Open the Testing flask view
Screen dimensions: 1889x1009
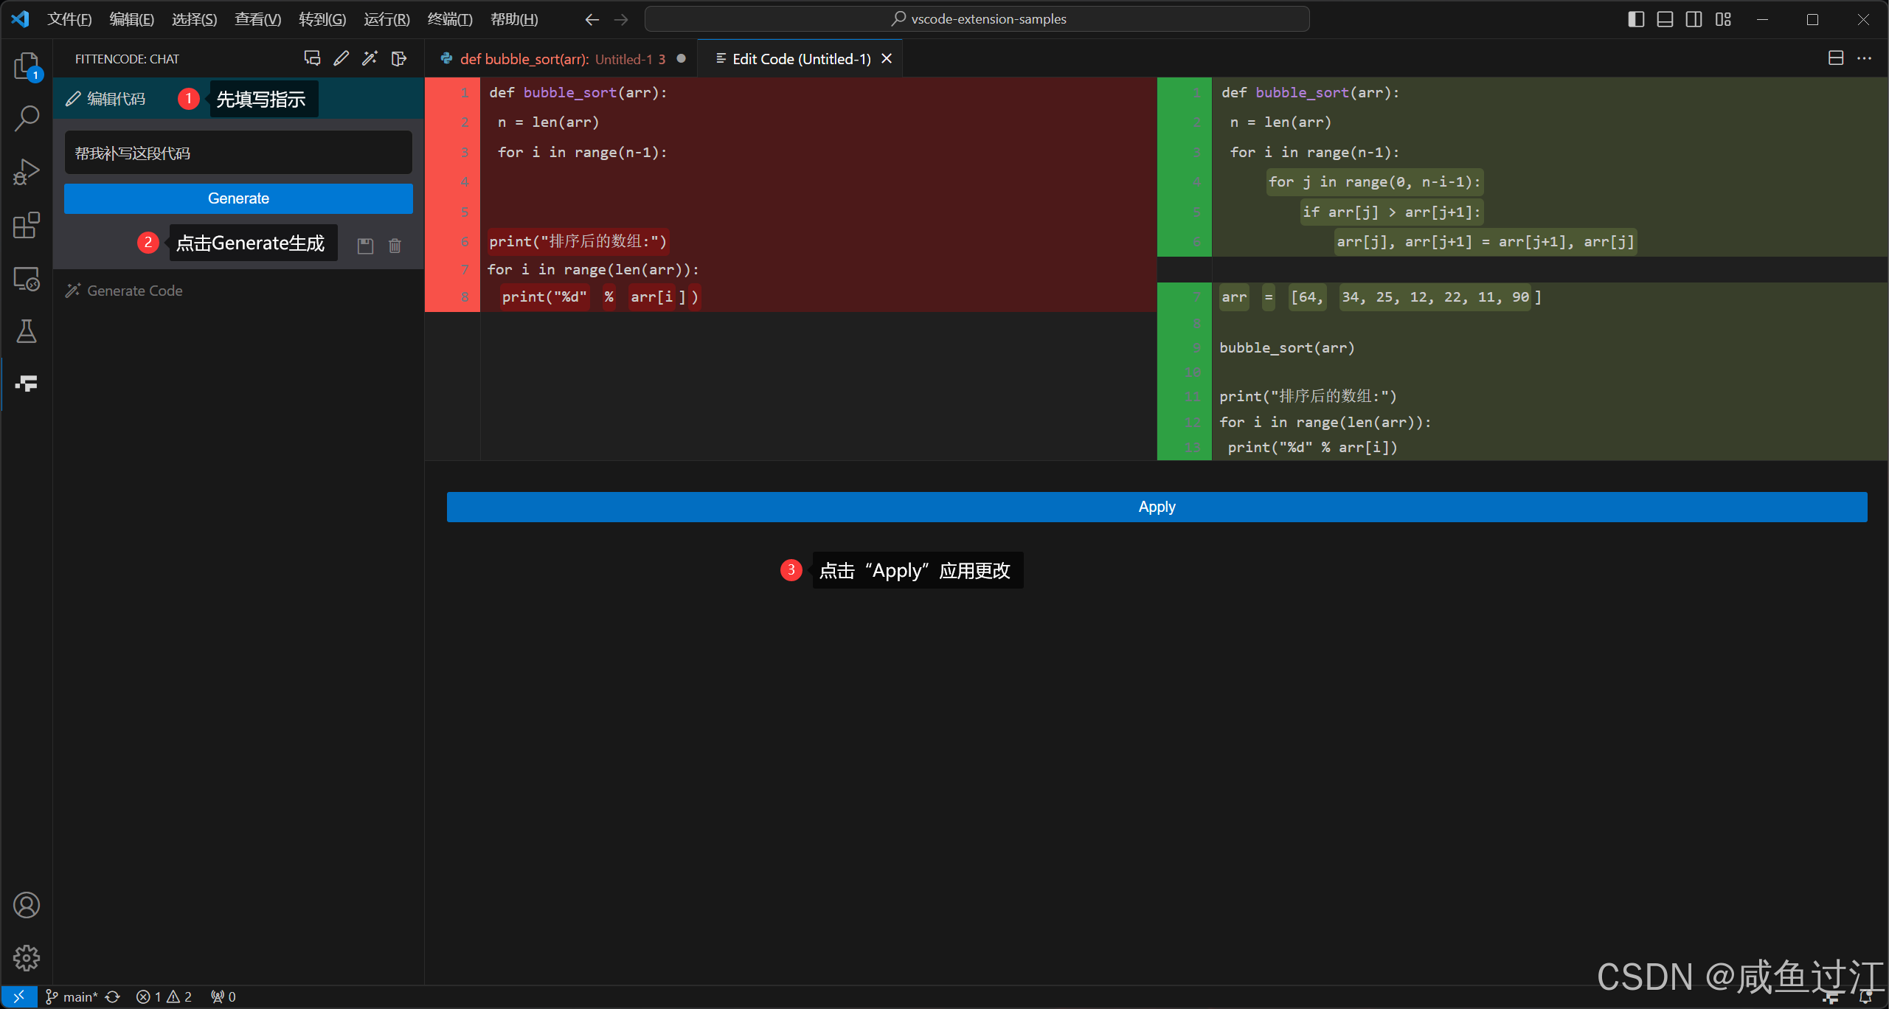tap(27, 332)
